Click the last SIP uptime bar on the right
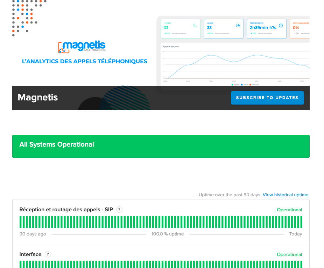 pos(301,222)
